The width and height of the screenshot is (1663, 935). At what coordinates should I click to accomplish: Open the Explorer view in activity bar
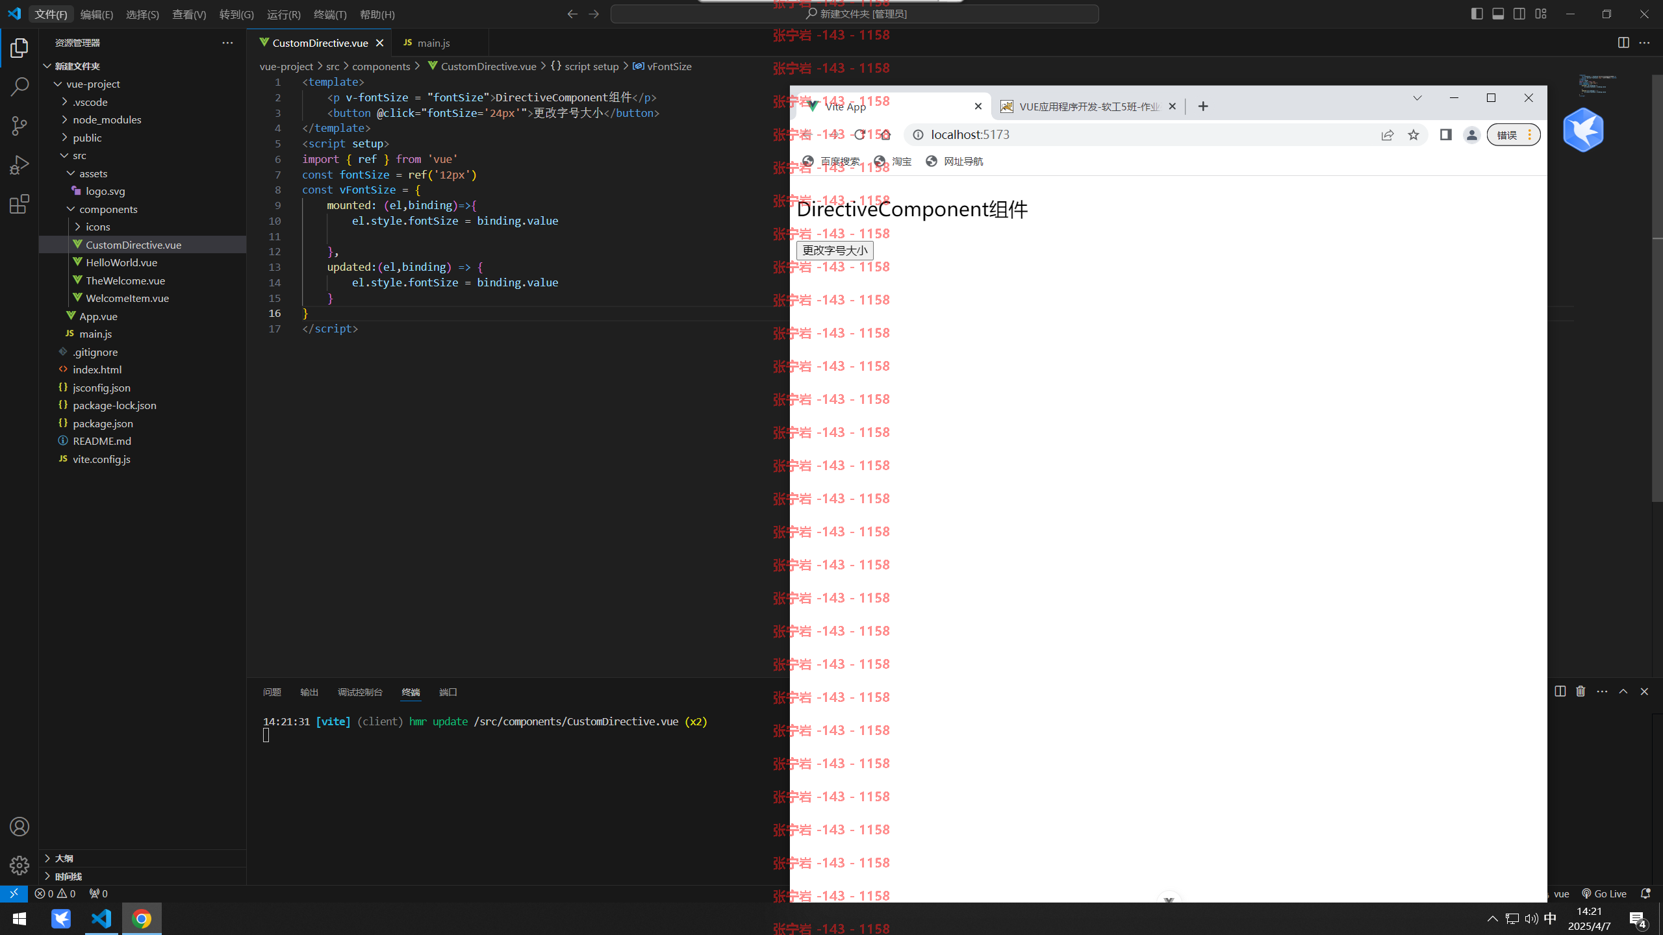(19, 48)
